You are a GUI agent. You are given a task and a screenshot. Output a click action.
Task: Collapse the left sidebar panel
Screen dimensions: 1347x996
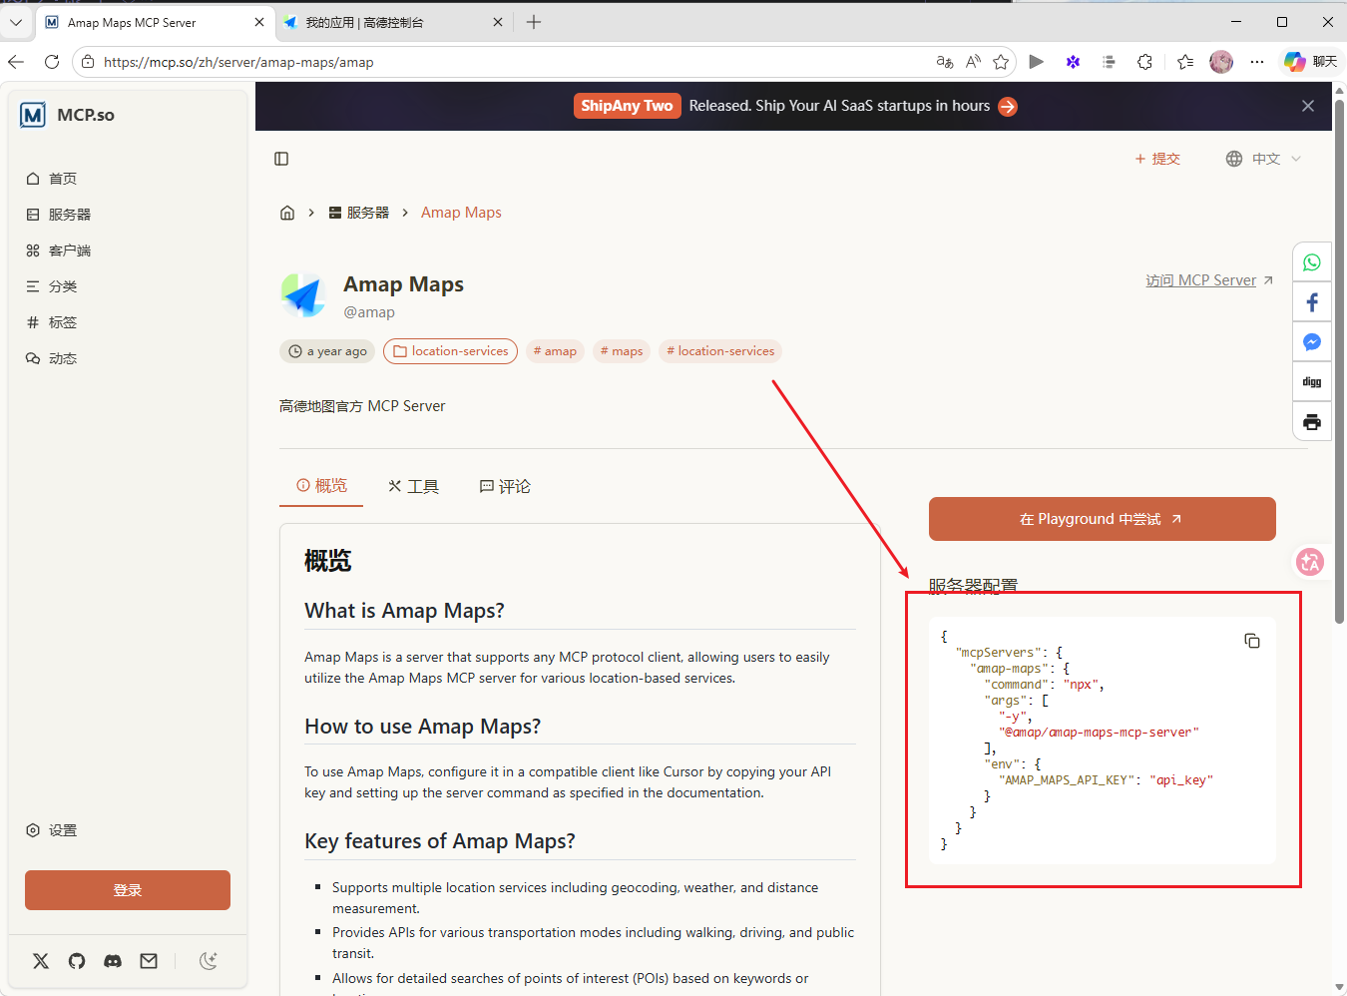[281, 159]
